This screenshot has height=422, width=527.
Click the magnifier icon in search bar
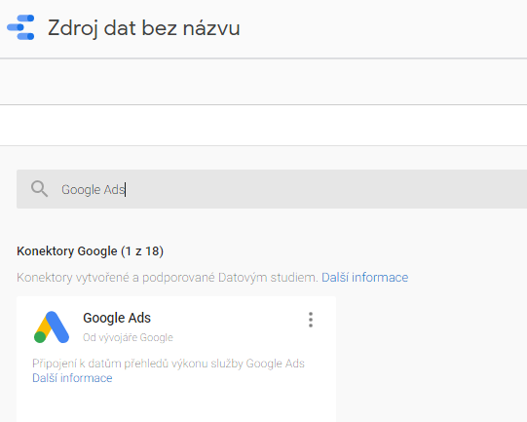click(x=39, y=189)
